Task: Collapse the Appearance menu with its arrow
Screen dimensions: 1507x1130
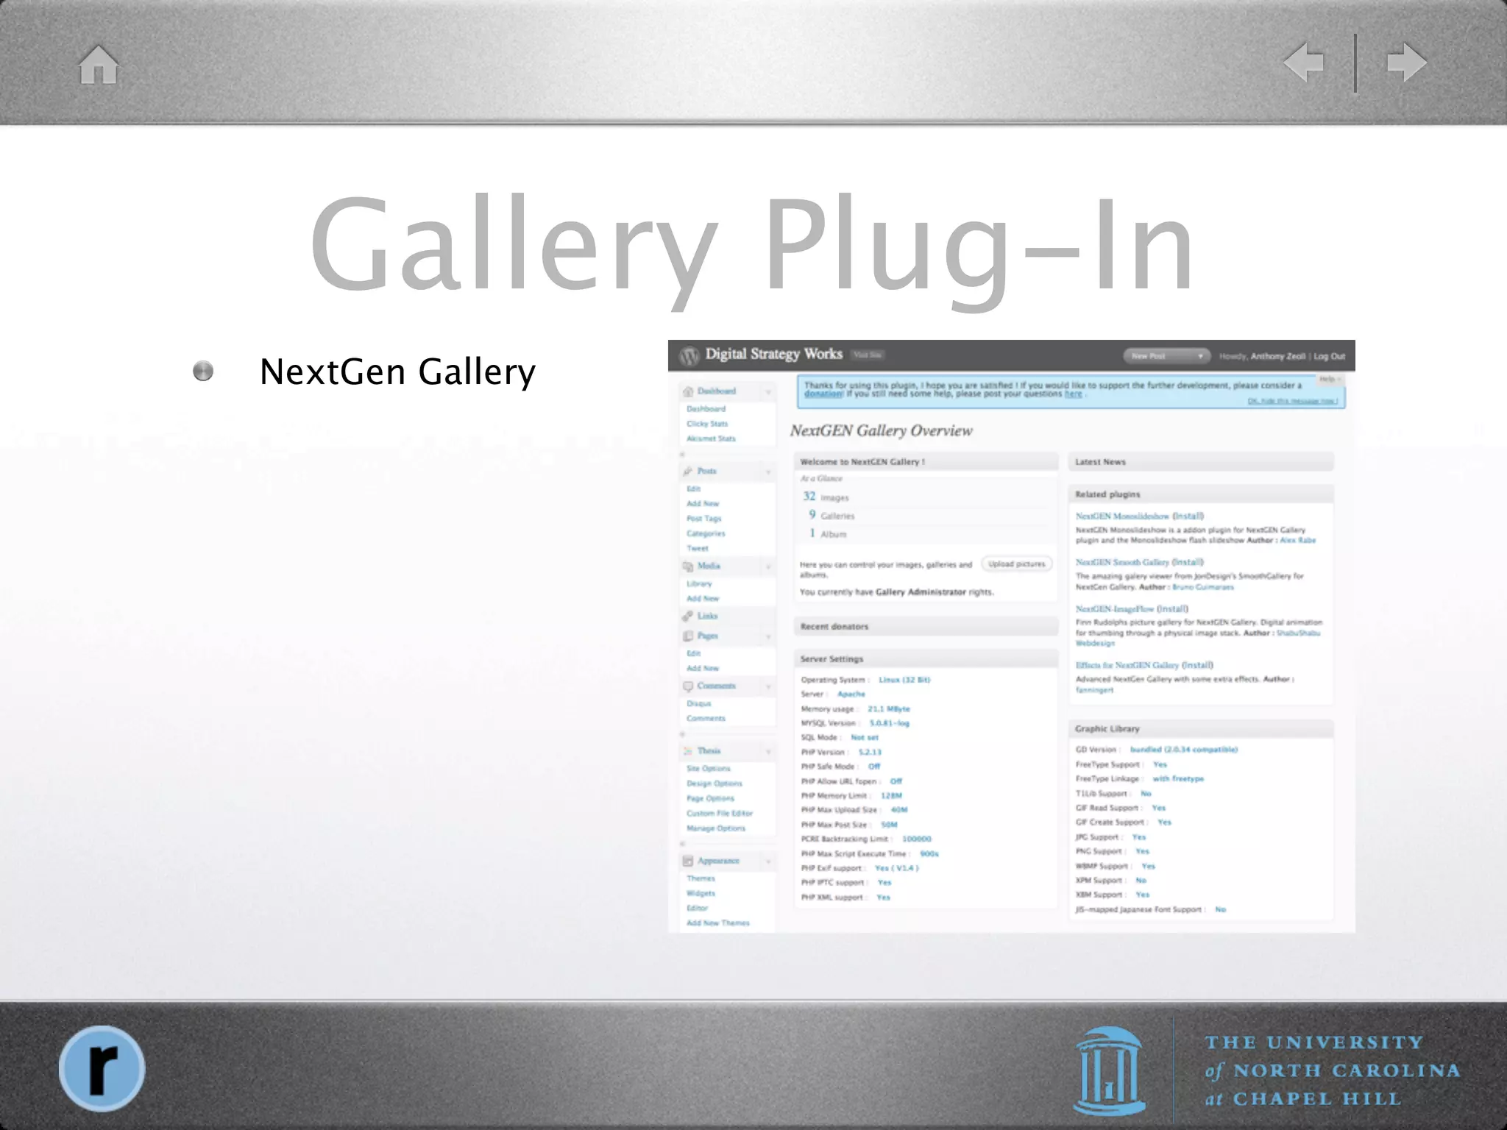Action: tap(768, 861)
